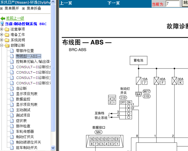Click the 跳 jump button after page field
Image resolution: width=188 pixels, height=151 pixels.
[185, 3]
